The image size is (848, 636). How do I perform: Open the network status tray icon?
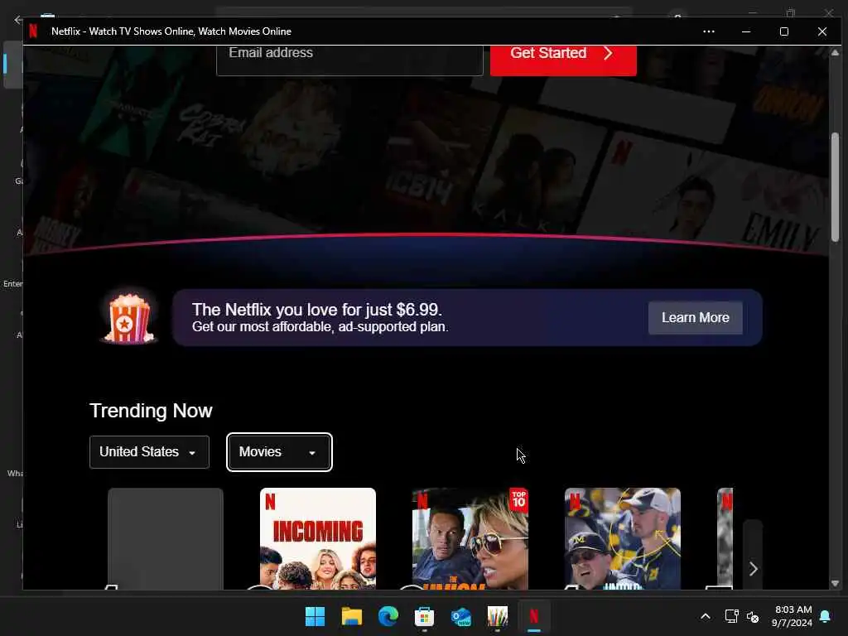731,616
